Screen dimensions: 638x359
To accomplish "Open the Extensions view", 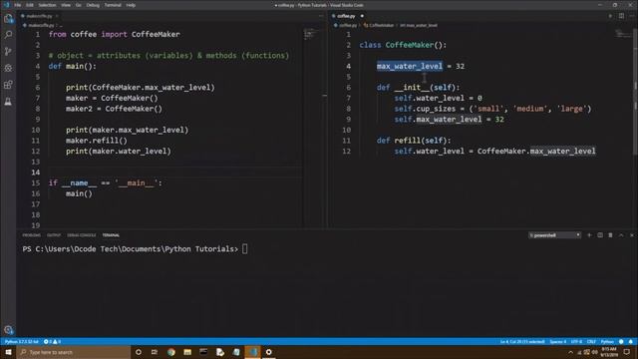I will (x=8, y=85).
